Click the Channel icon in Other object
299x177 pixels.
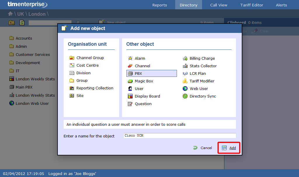[x=130, y=66]
